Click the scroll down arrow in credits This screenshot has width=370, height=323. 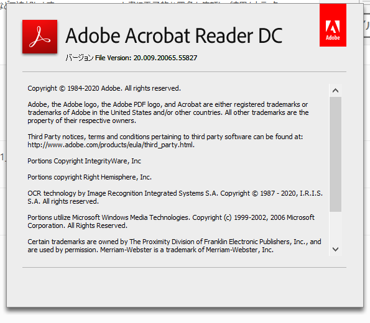(x=335, y=249)
